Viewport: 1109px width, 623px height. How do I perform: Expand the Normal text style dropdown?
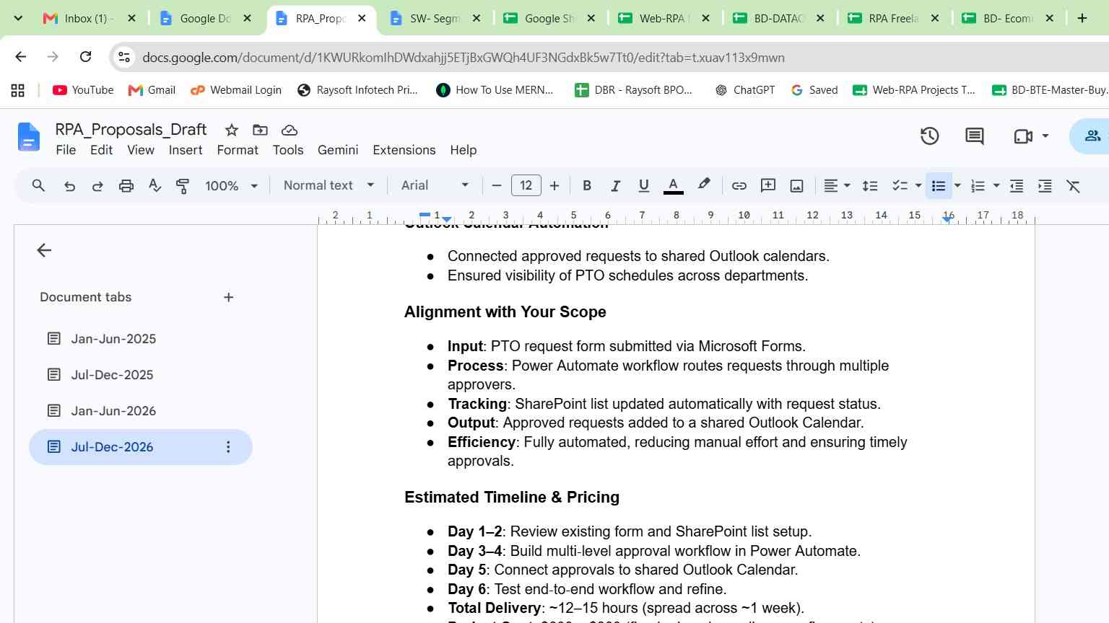[329, 185]
